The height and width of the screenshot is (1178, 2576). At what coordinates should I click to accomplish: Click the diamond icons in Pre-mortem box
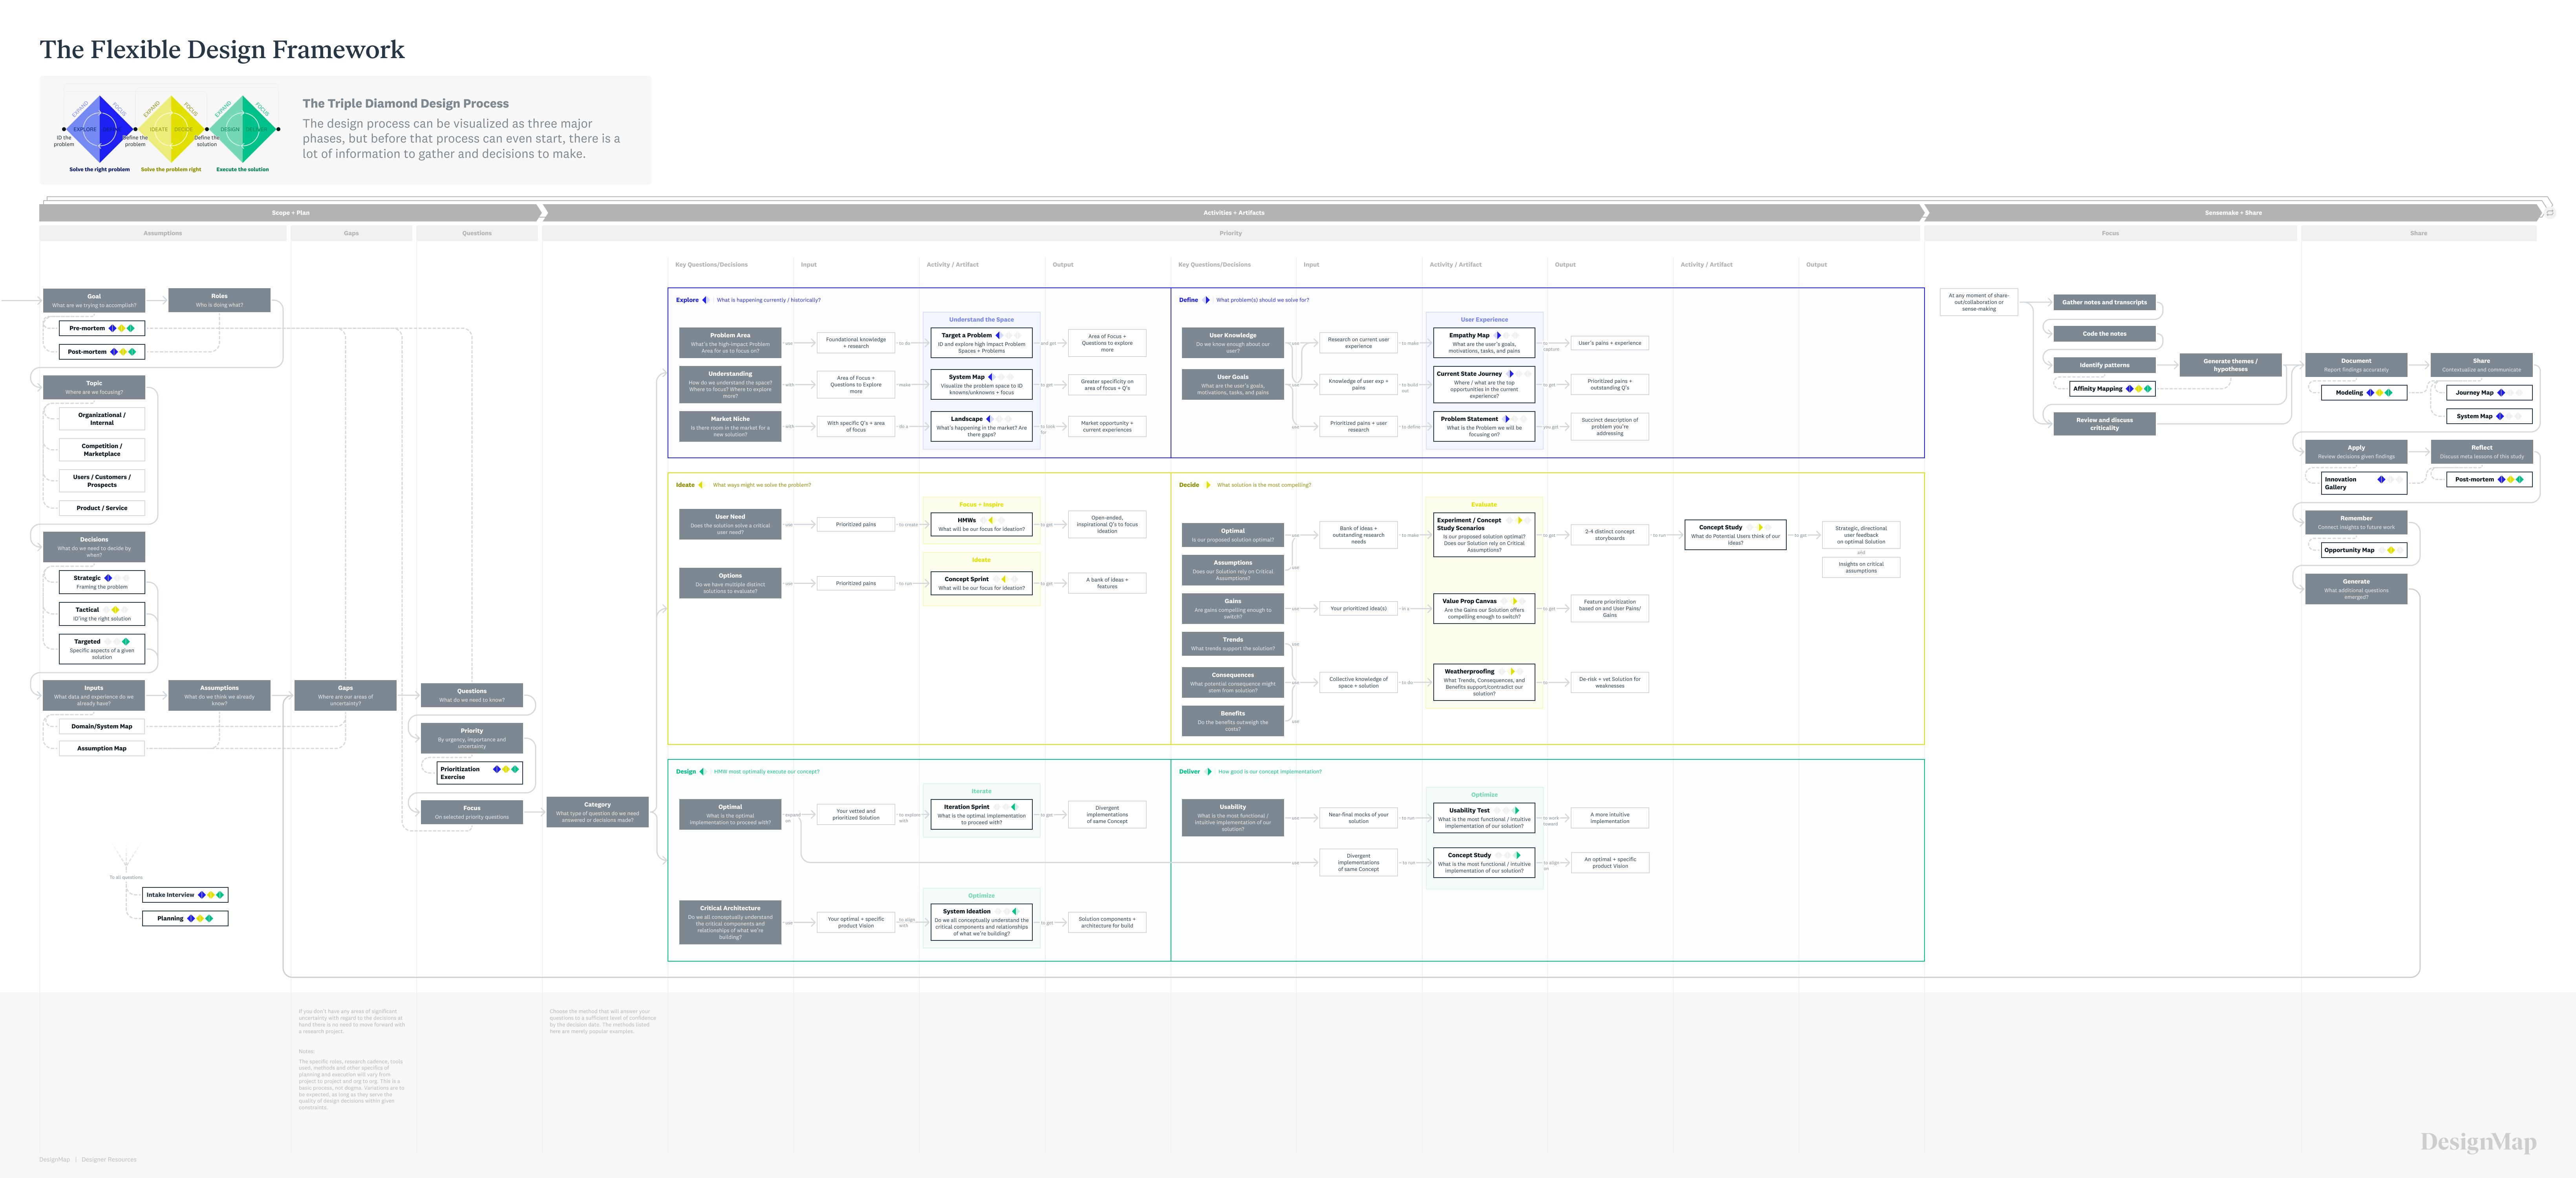click(122, 328)
